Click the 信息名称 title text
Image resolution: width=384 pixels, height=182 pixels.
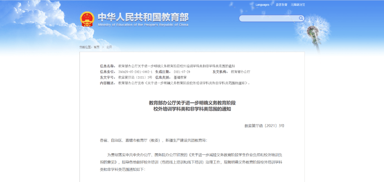tap(177, 66)
